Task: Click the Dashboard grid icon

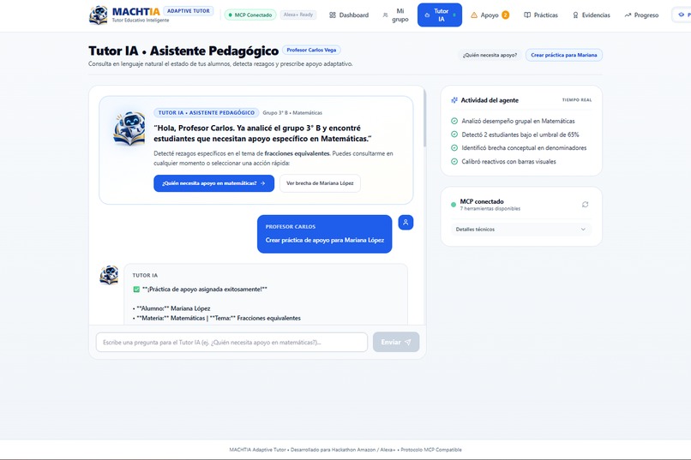Action: point(333,15)
